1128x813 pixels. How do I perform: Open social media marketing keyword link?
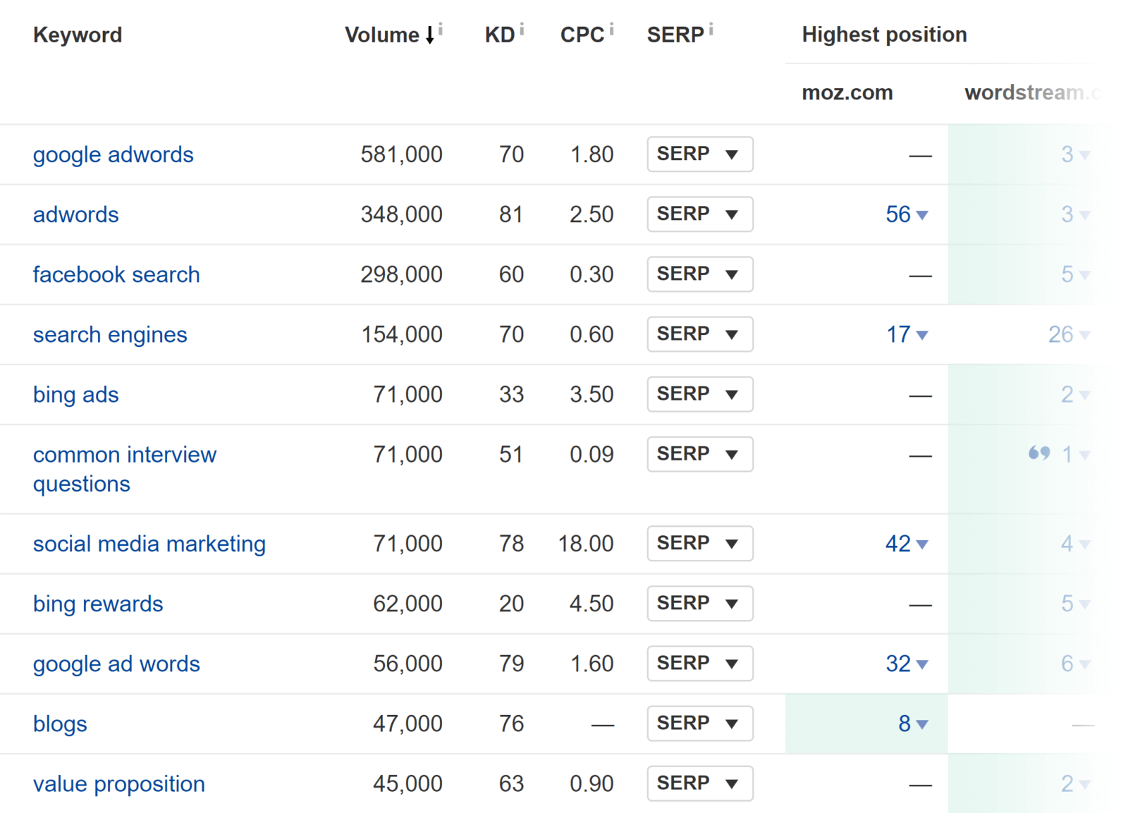click(149, 544)
